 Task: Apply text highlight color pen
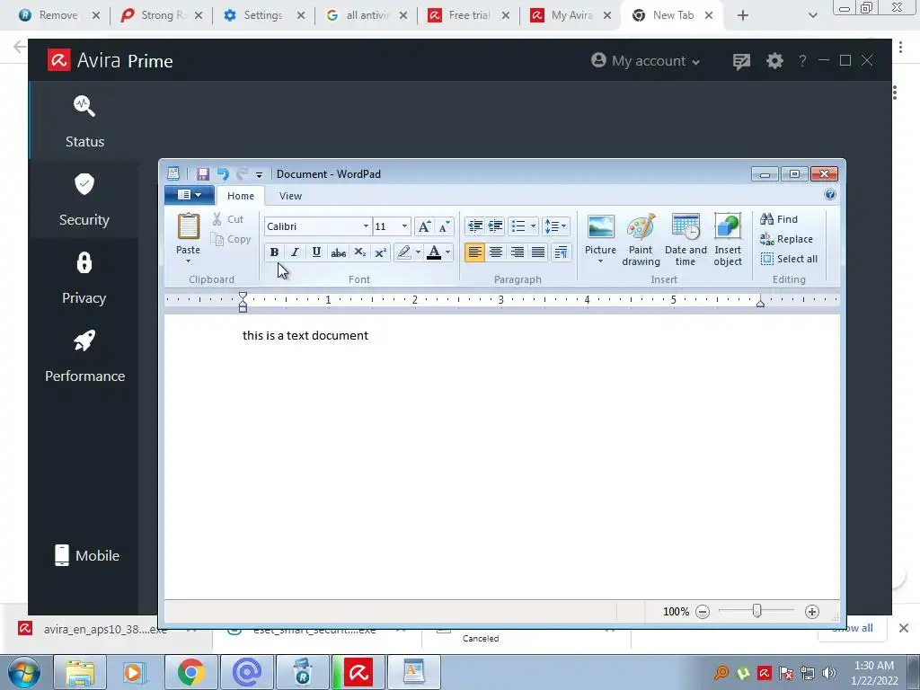click(x=403, y=252)
